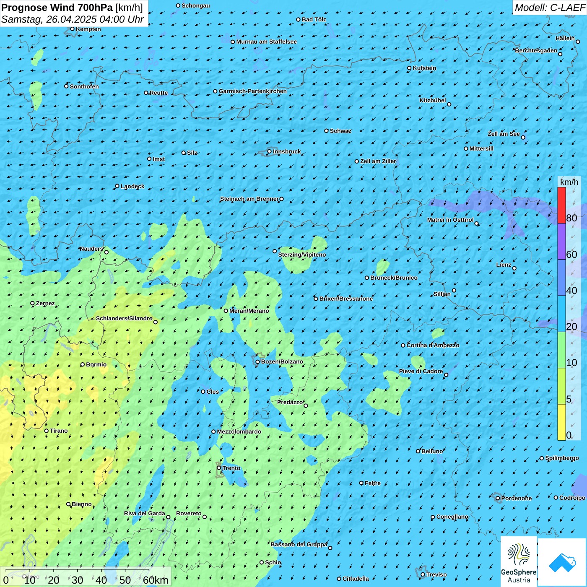Click the Silz label
The width and height of the screenshot is (587, 587).
(192, 153)
